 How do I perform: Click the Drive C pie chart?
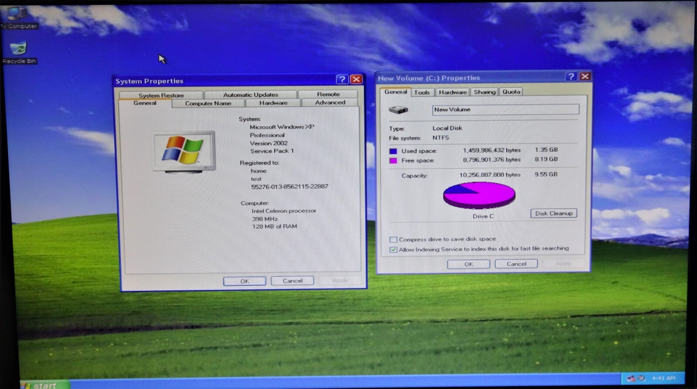[x=479, y=195]
